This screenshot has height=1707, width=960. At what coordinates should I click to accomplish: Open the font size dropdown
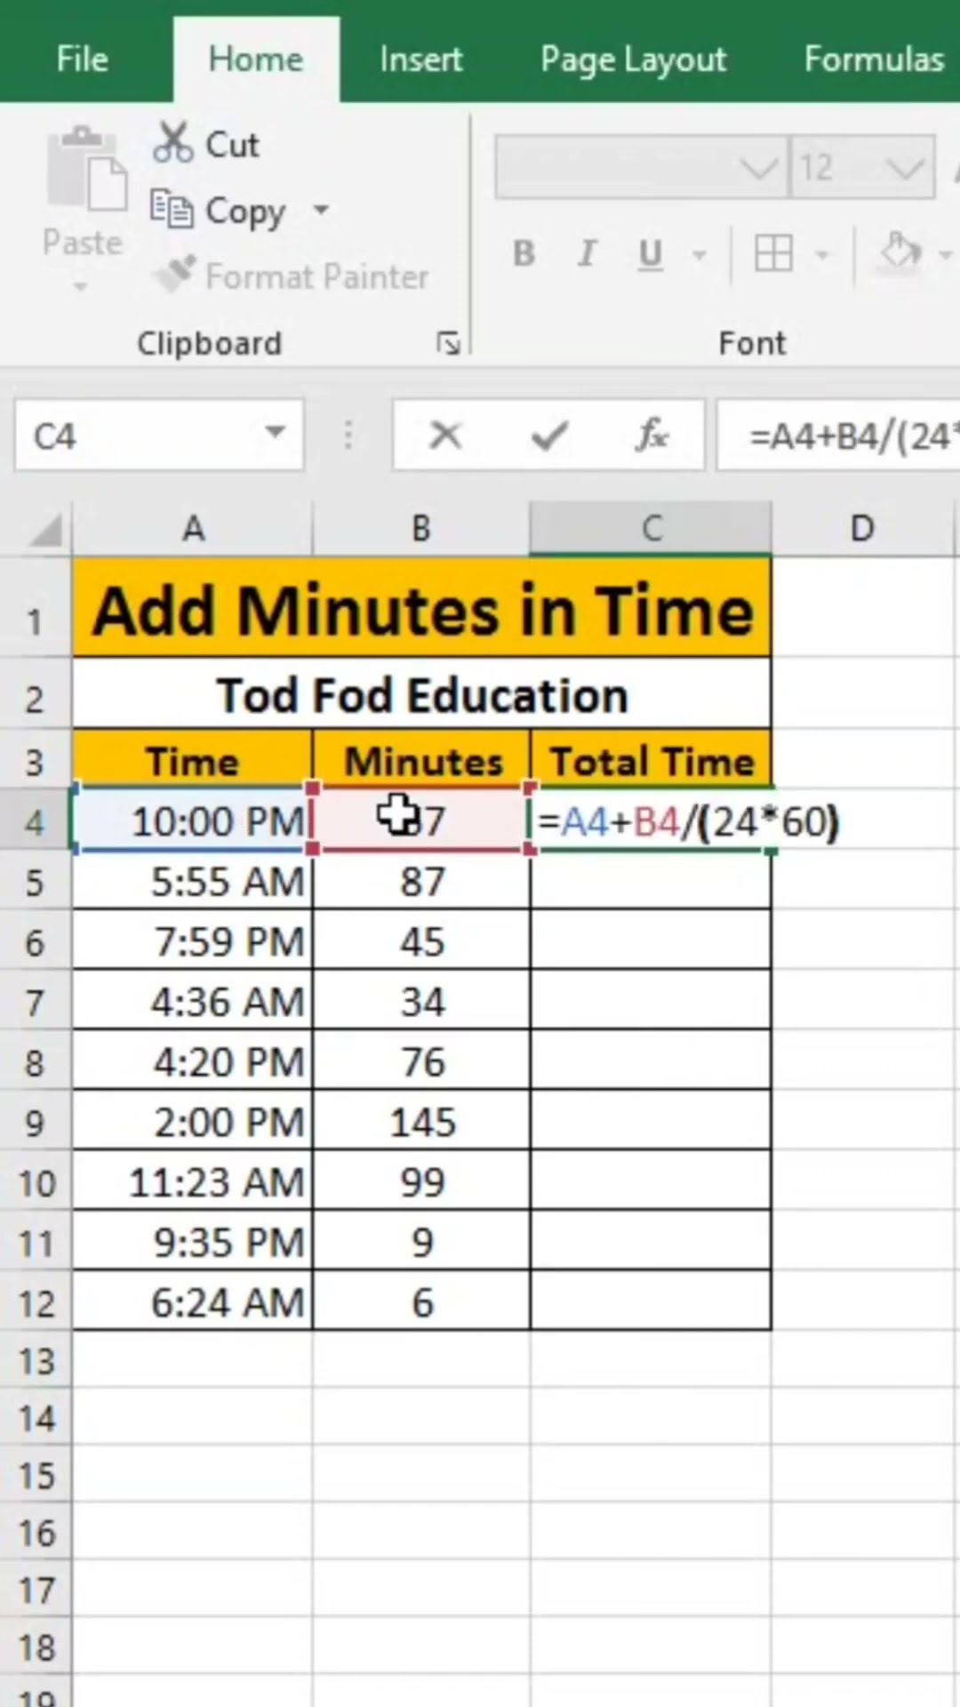[904, 167]
